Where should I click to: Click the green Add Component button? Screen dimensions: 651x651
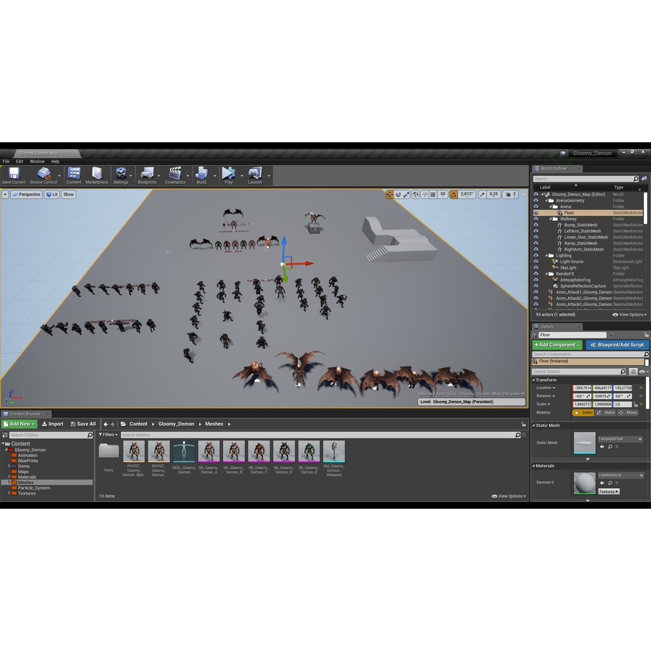[557, 345]
